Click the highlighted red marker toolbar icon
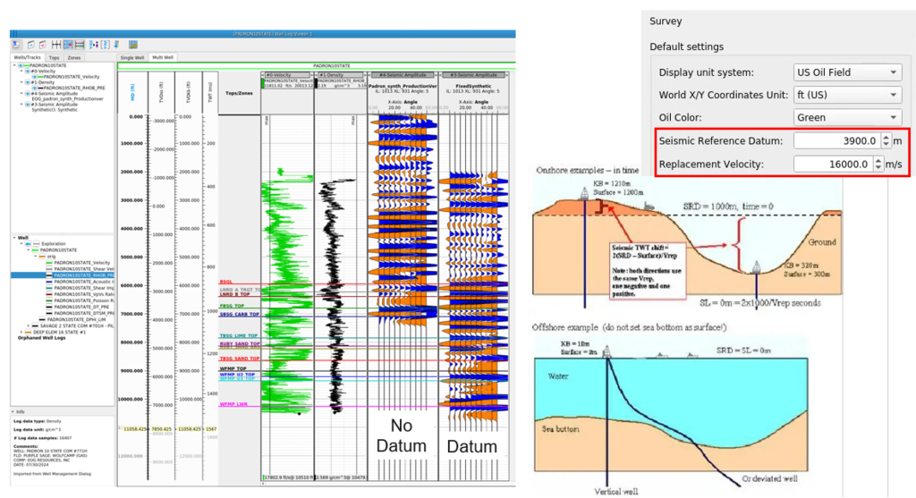This screenshot has width=916, height=498. [68, 44]
